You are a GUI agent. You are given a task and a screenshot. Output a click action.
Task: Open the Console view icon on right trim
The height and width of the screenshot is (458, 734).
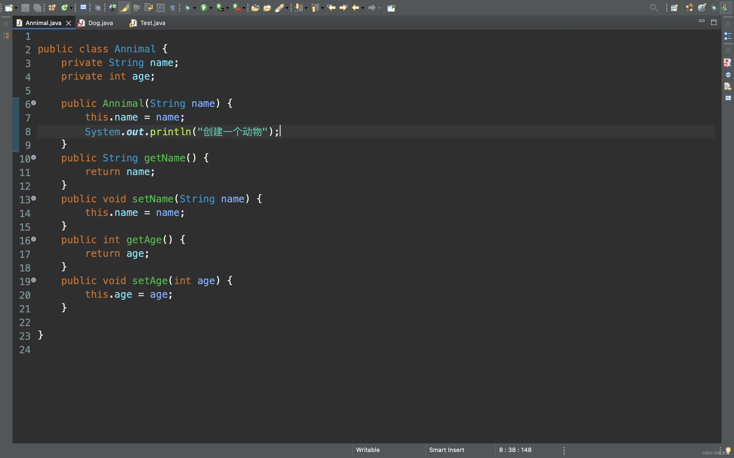728,98
